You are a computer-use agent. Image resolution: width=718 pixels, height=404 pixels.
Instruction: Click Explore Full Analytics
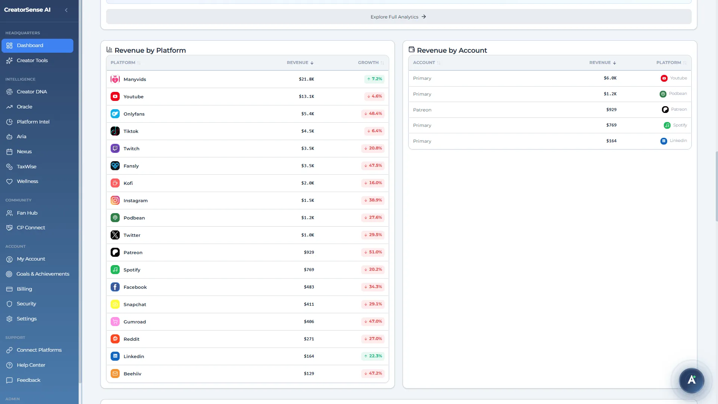pyautogui.click(x=398, y=17)
